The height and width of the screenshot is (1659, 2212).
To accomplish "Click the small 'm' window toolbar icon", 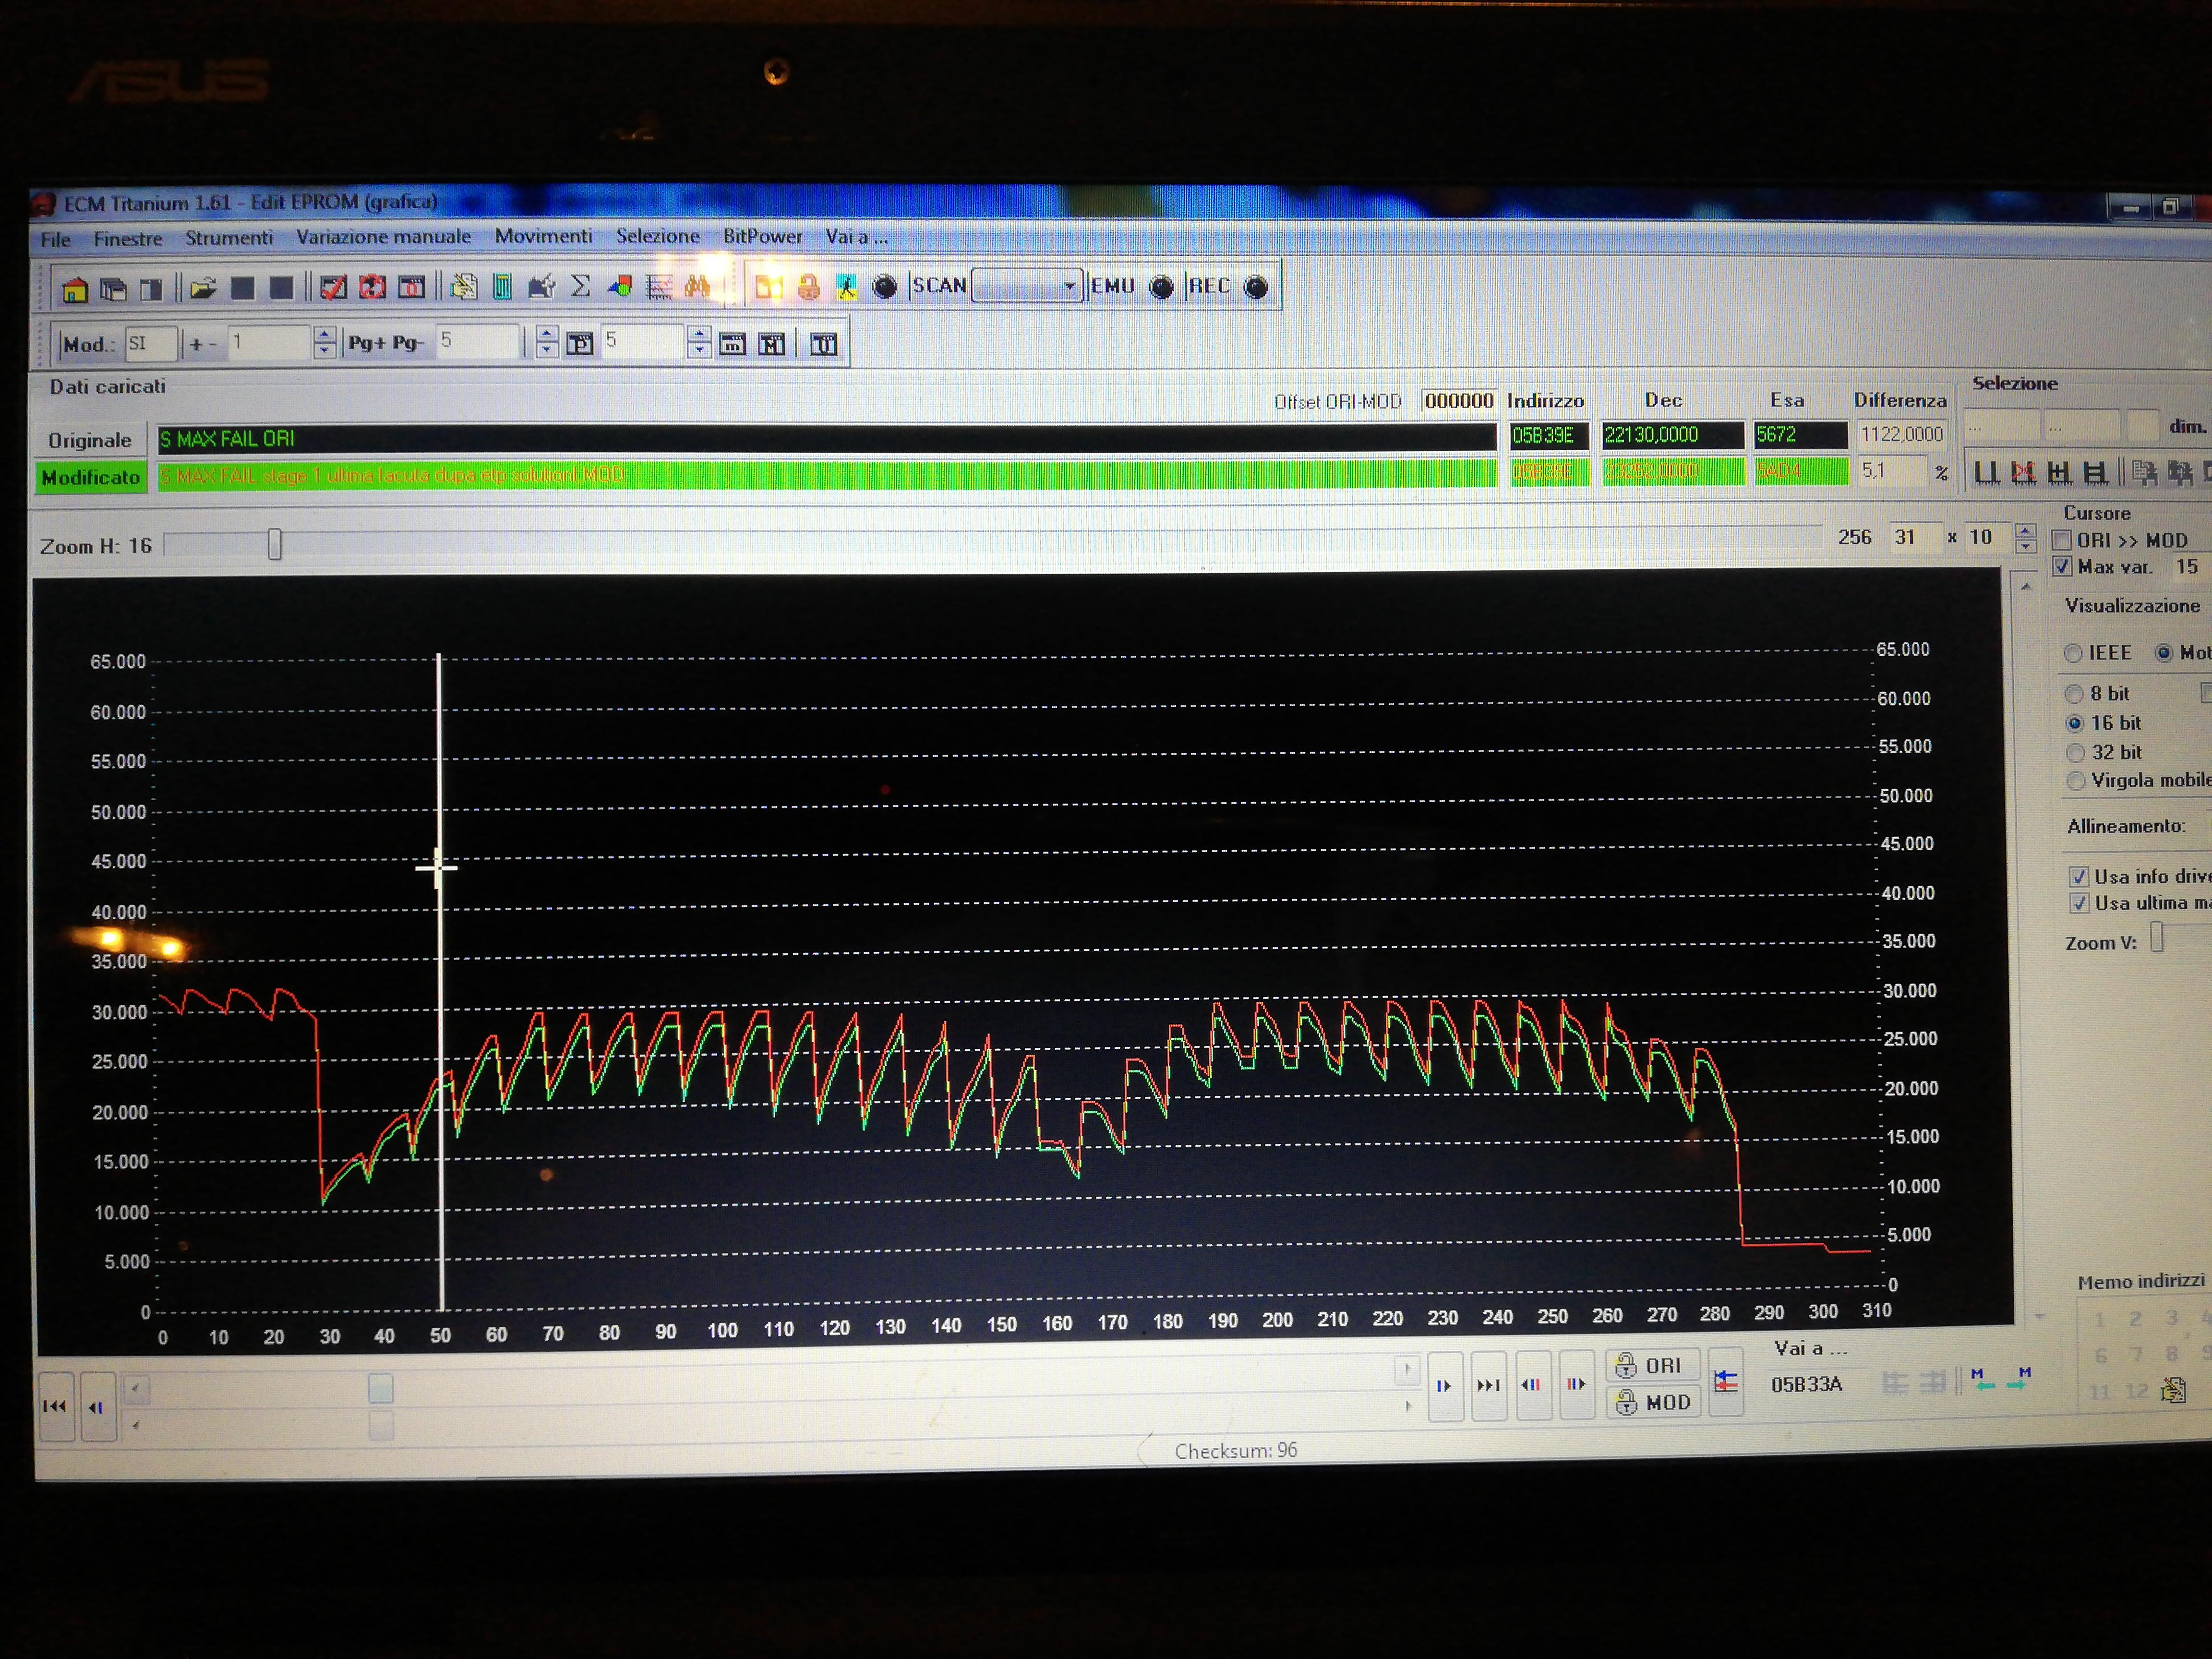I will pyautogui.click(x=732, y=344).
